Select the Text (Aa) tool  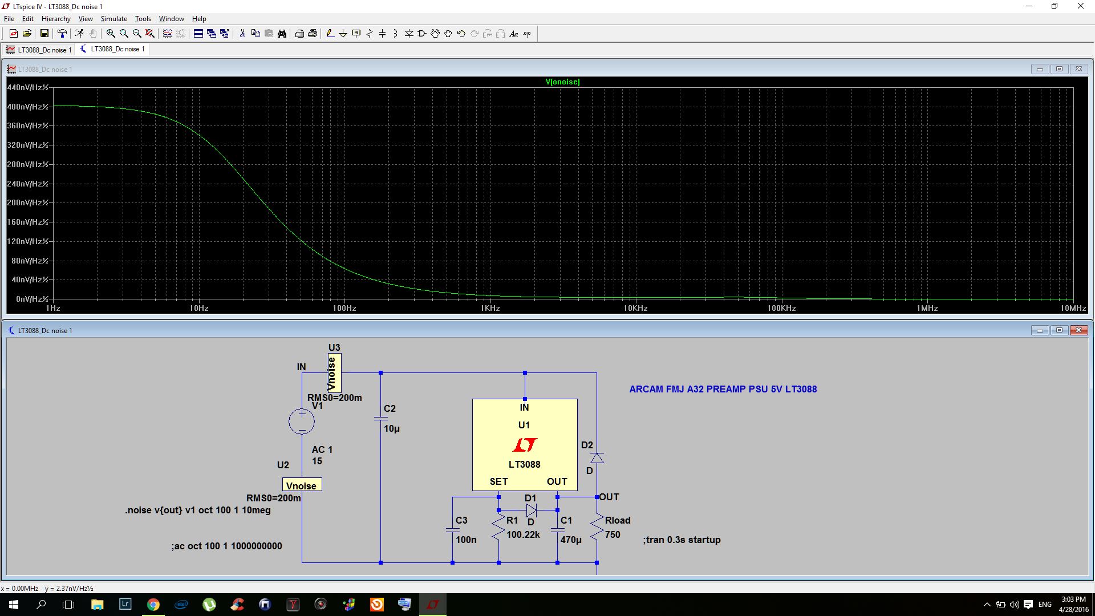pyautogui.click(x=514, y=34)
